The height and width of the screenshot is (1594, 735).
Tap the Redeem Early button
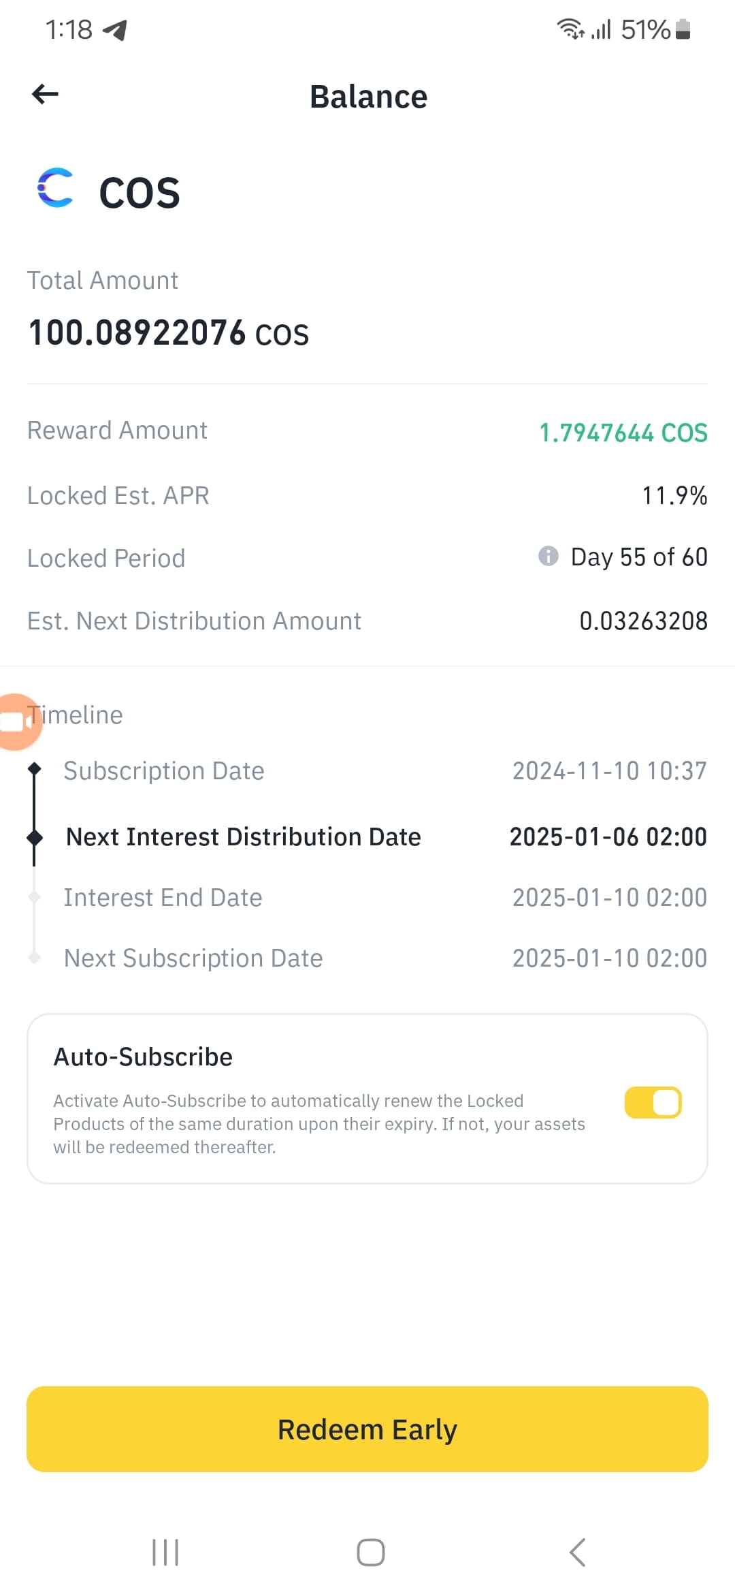coord(367,1429)
